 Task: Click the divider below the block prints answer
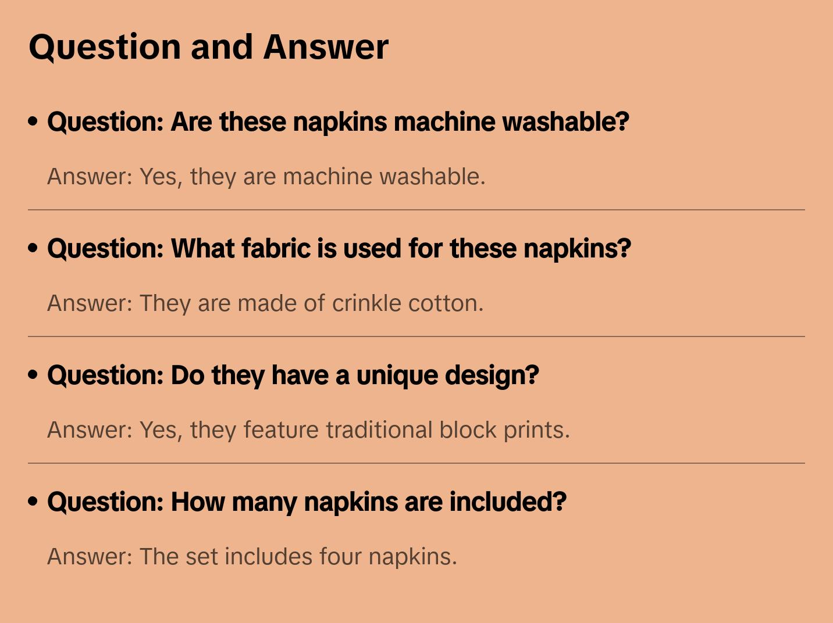(416, 463)
